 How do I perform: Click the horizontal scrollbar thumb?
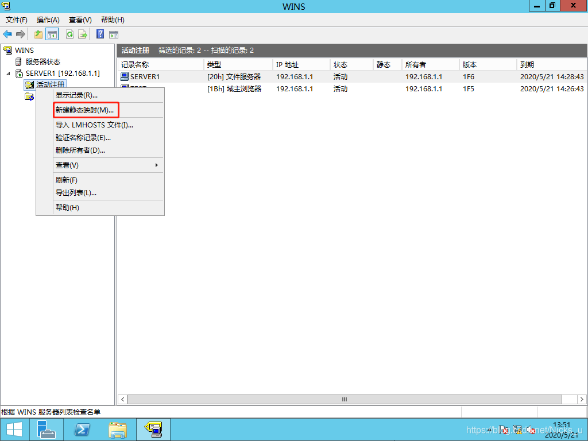coord(345,400)
